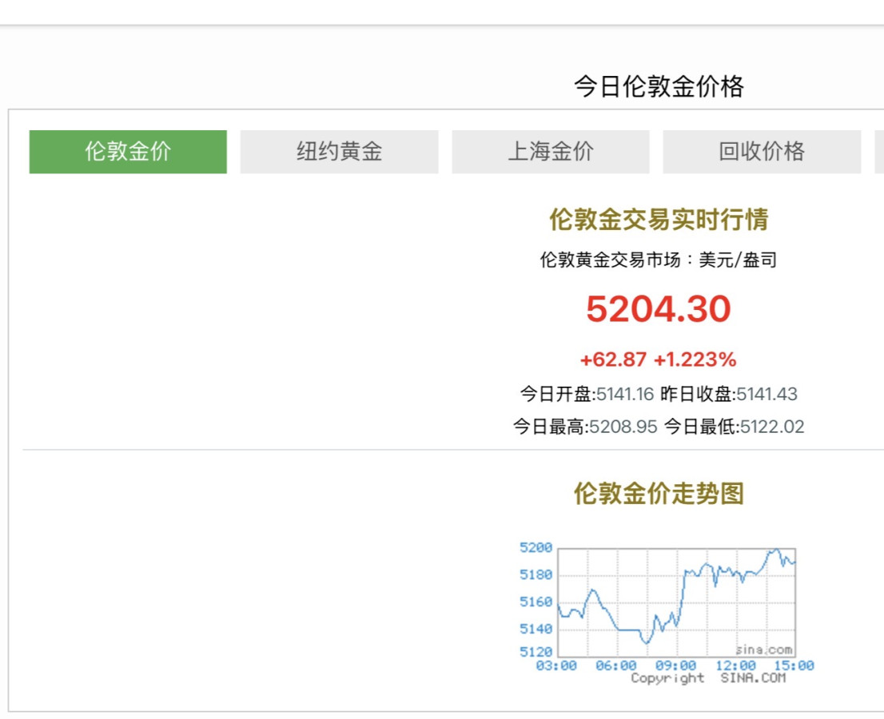This screenshot has height=719, width=884.
Task: Click the Copyright SINA.COM text below the chart
Action: point(708,678)
